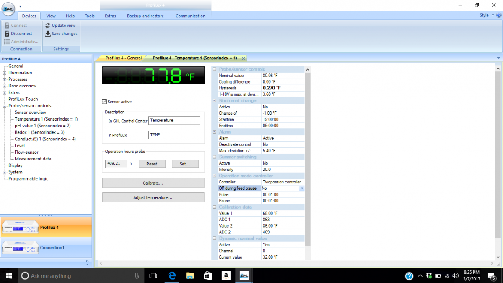Open the View ribbon tab

tap(51, 16)
